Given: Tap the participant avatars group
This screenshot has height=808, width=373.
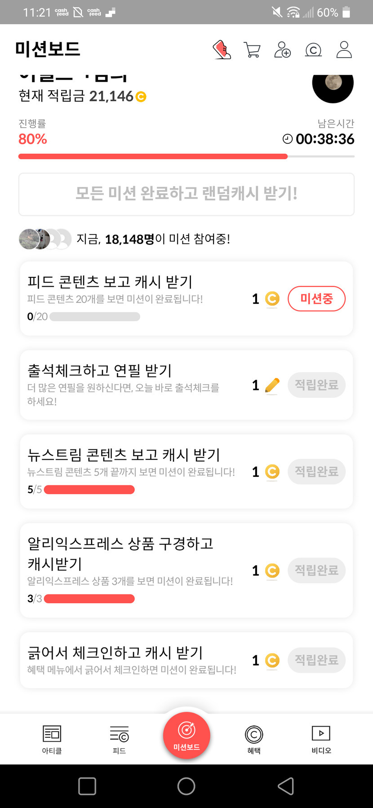Looking at the screenshot, I should 45,239.
